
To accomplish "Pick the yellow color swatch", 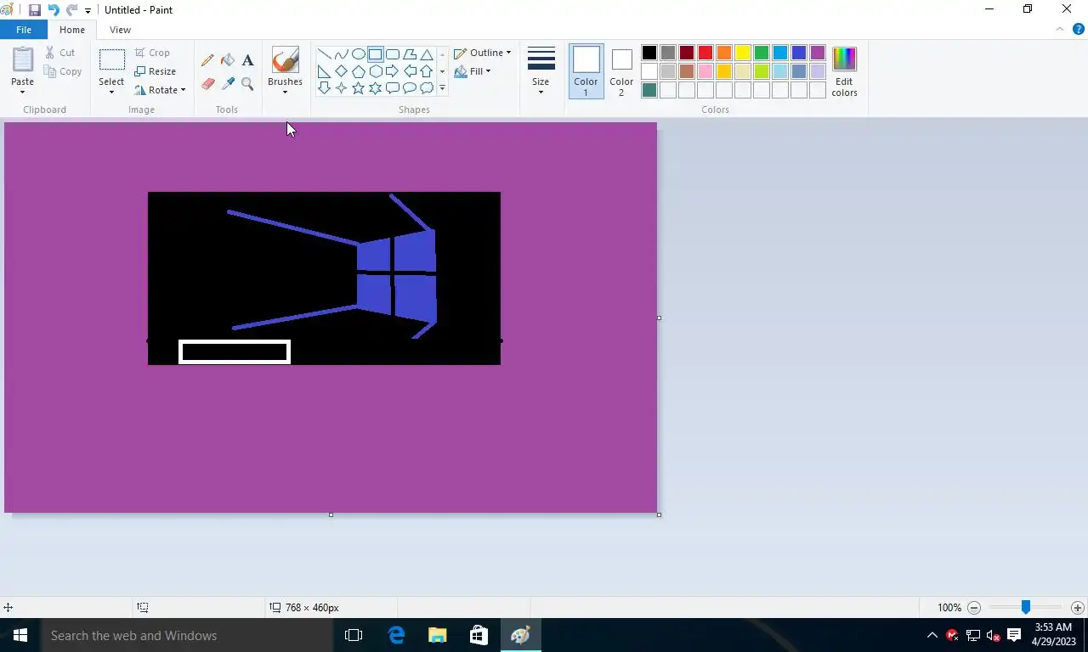I will pyautogui.click(x=743, y=53).
